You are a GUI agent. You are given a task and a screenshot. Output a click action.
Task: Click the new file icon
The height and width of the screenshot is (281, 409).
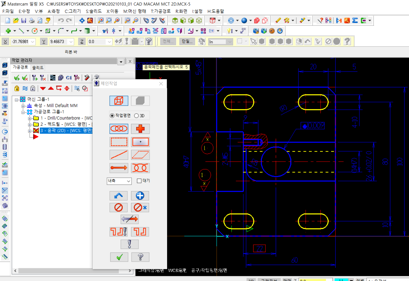[x=8, y=21]
